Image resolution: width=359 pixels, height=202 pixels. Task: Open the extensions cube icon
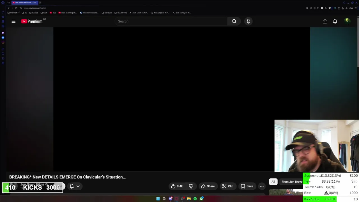tap(339, 8)
